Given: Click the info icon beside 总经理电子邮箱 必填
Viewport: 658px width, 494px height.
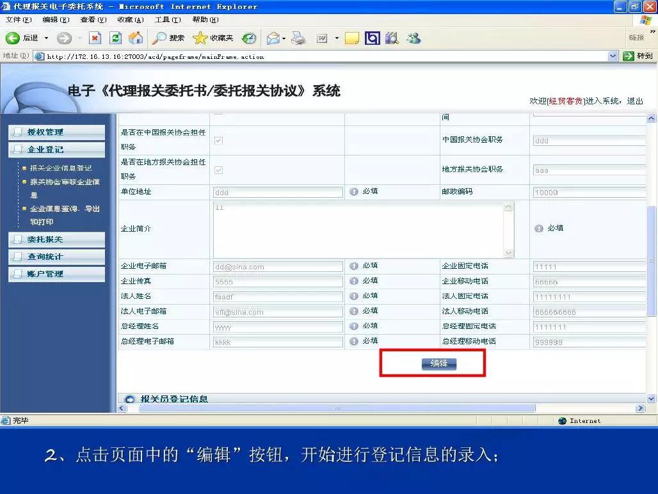Looking at the screenshot, I should click(x=354, y=341).
